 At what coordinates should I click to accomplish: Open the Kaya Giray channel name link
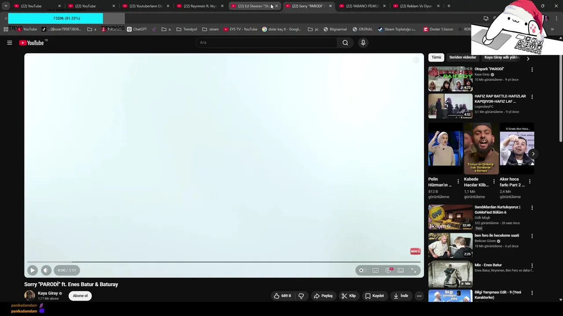pyautogui.click(x=48, y=293)
